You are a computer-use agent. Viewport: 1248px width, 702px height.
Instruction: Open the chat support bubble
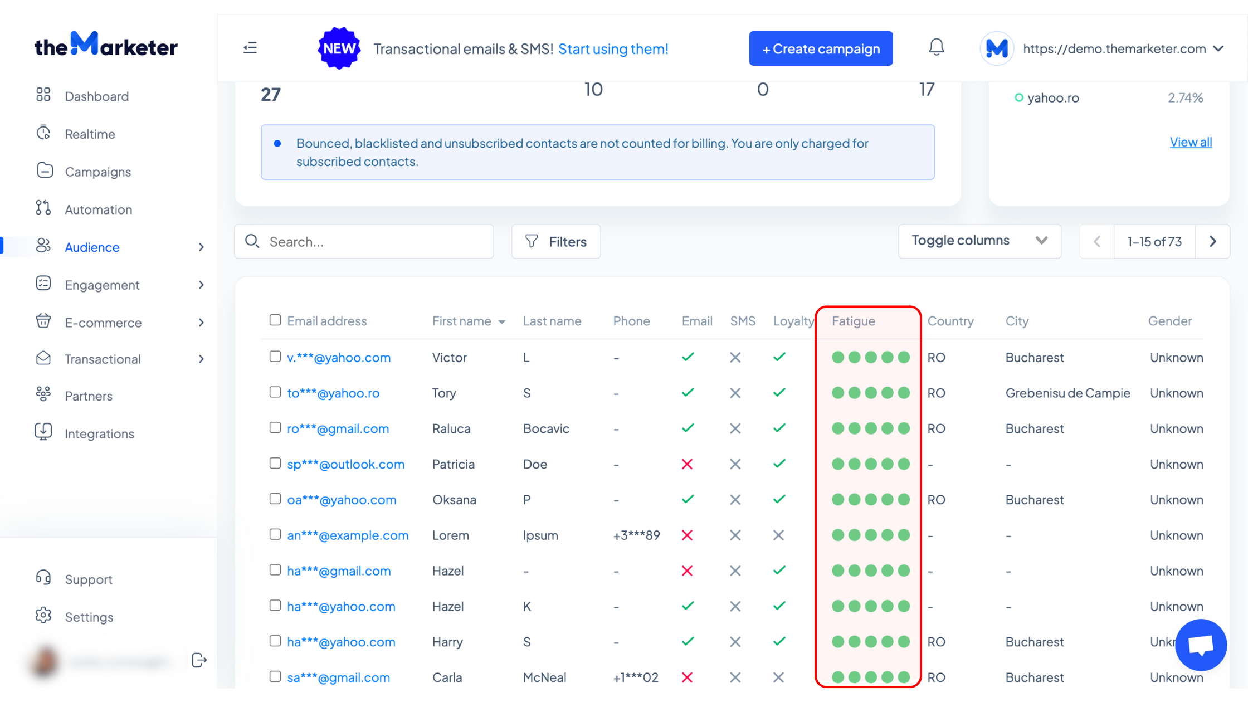[x=1201, y=645]
